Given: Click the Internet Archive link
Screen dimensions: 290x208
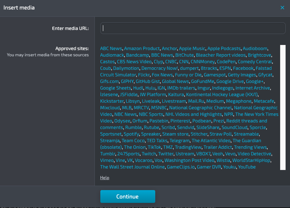Looking at the screenshot, I should click(x=253, y=88).
